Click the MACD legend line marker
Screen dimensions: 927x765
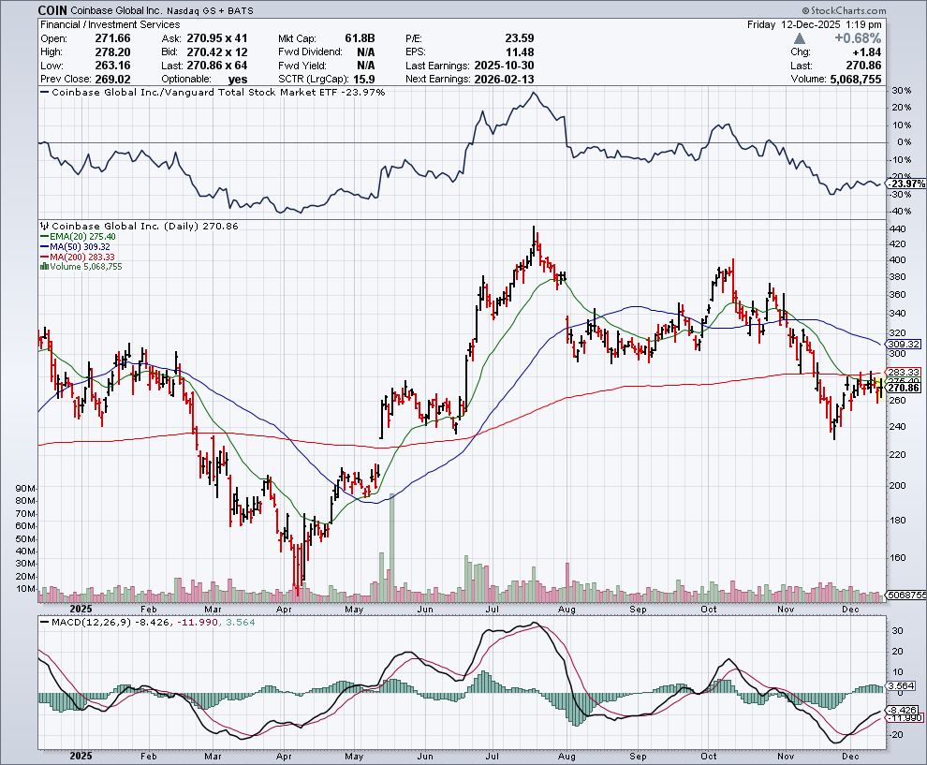pos(44,623)
